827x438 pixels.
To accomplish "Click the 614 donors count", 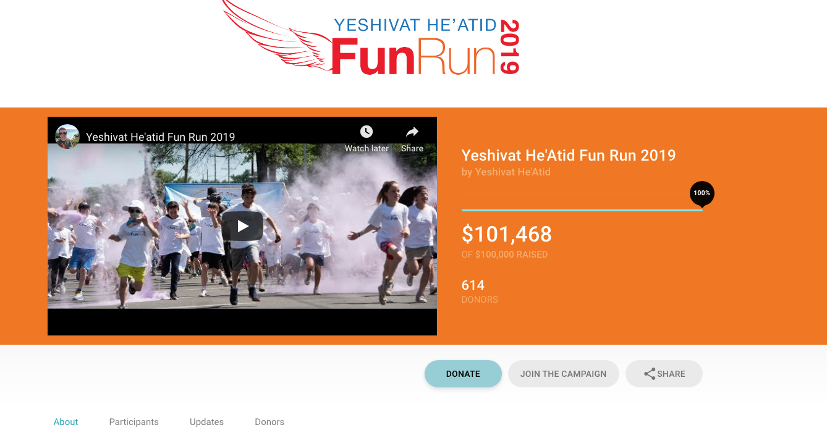I will pyautogui.click(x=473, y=285).
